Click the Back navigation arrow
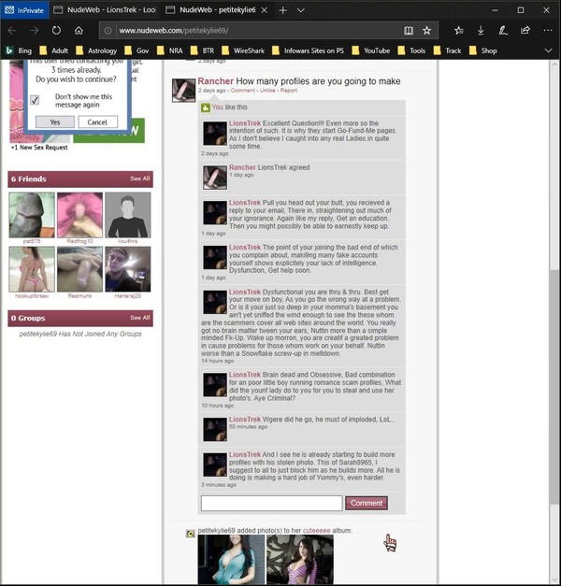The image size is (561, 586). [x=12, y=30]
